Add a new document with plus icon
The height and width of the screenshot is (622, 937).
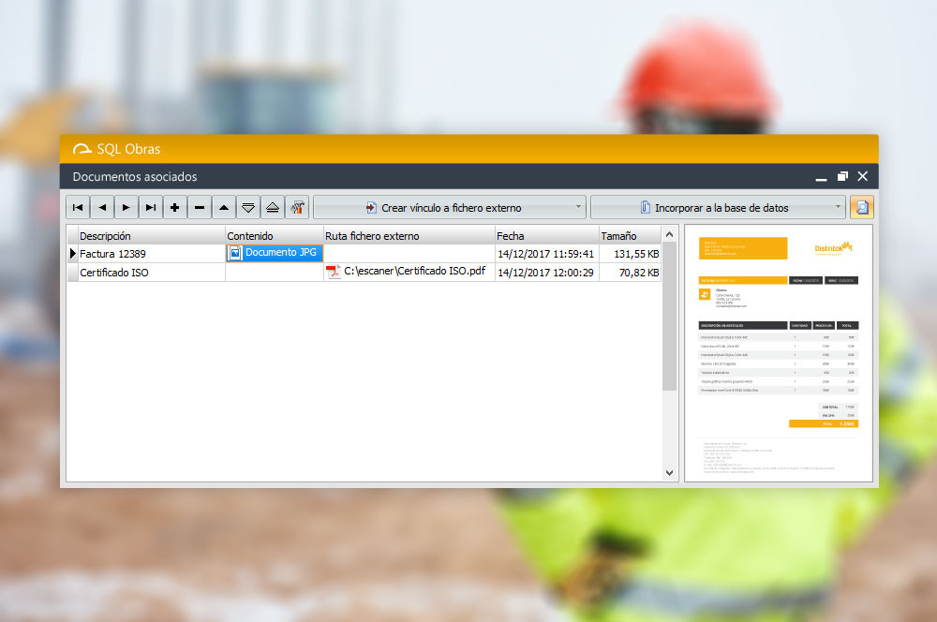coord(175,207)
